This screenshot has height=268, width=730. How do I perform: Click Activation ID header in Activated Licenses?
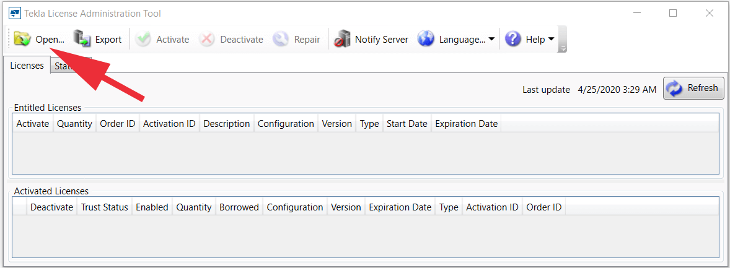point(493,207)
